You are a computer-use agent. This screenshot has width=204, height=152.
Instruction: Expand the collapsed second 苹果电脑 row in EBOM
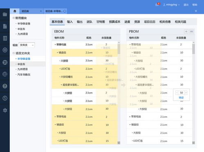coord(55,117)
